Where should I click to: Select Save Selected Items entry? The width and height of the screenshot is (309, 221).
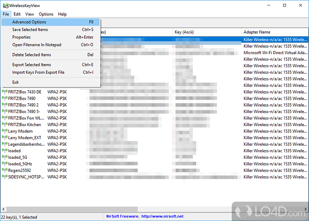pyautogui.click(x=51, y=30)
